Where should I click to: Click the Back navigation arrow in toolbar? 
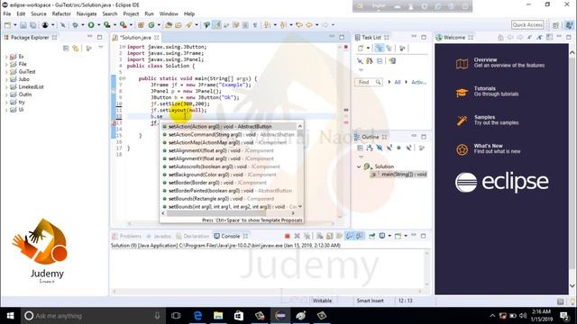309,25
